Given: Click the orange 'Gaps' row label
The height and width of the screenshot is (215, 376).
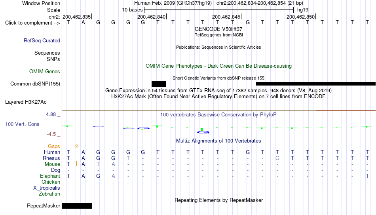Looking at the screenshot, I should (54, 147).
